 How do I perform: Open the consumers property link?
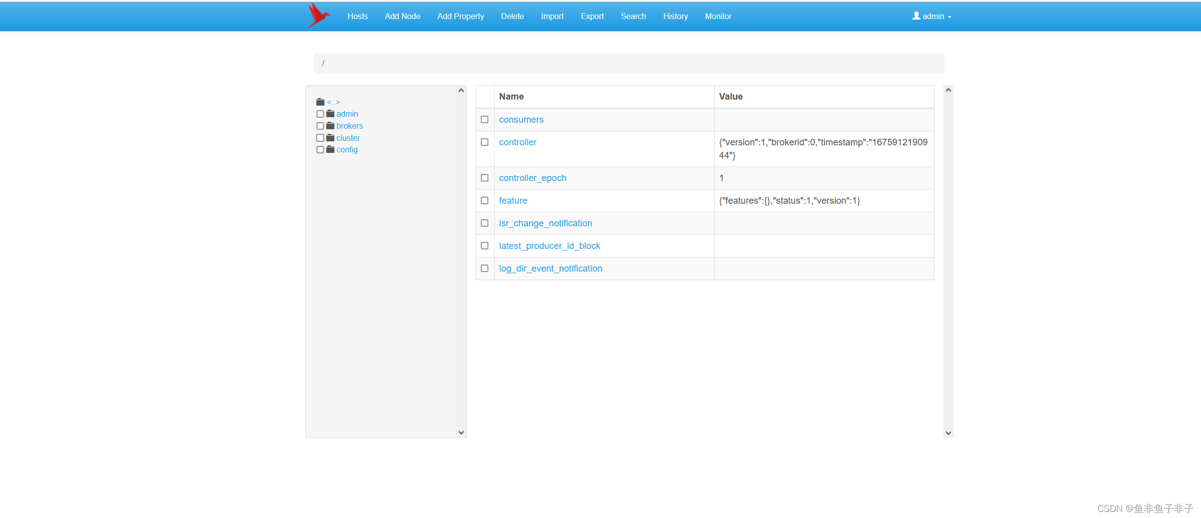point(521,120)
